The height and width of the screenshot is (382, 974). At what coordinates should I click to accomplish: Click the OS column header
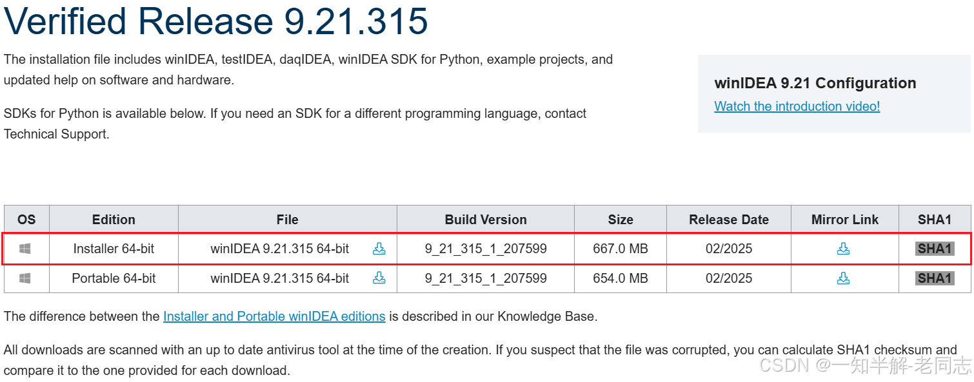pyautogui.click(x=25, y=219)
